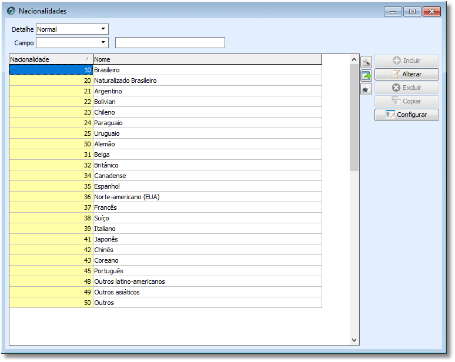Select the Uruguaio row
The height and width of the screenshot is (362, 455).
(x=165, y=133)
